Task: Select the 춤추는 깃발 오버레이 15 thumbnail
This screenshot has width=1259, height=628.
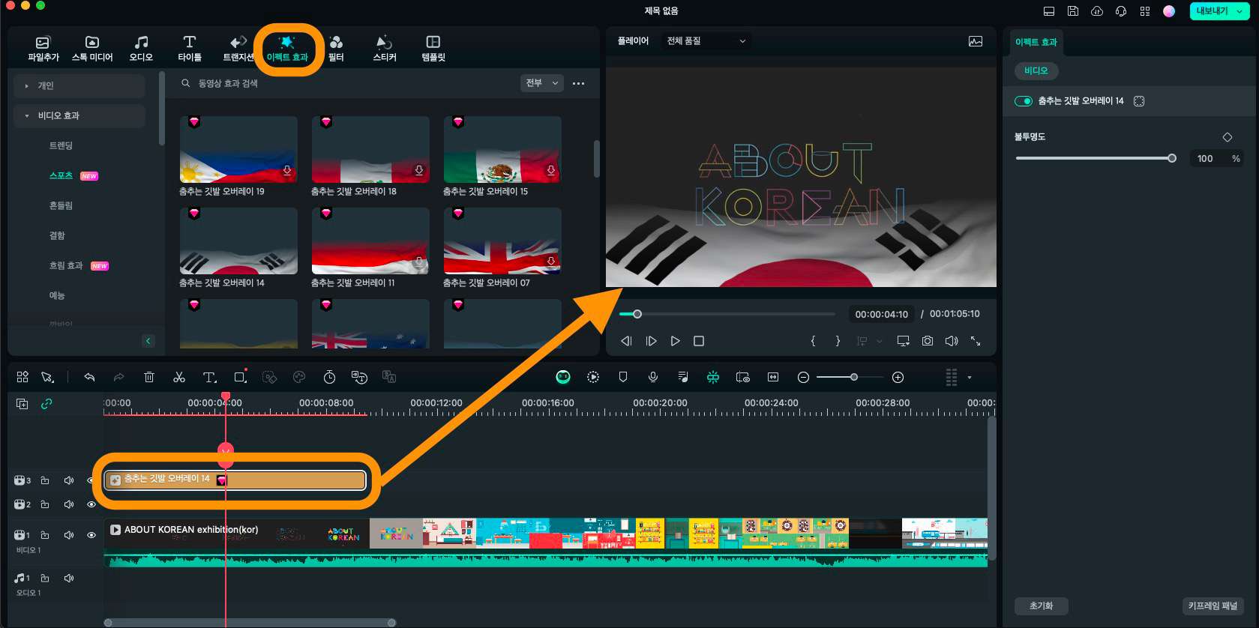Action: (502, 149)
